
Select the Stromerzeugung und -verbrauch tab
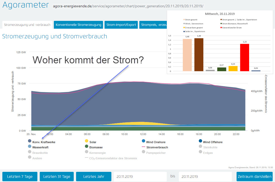(x=27, y=25)
